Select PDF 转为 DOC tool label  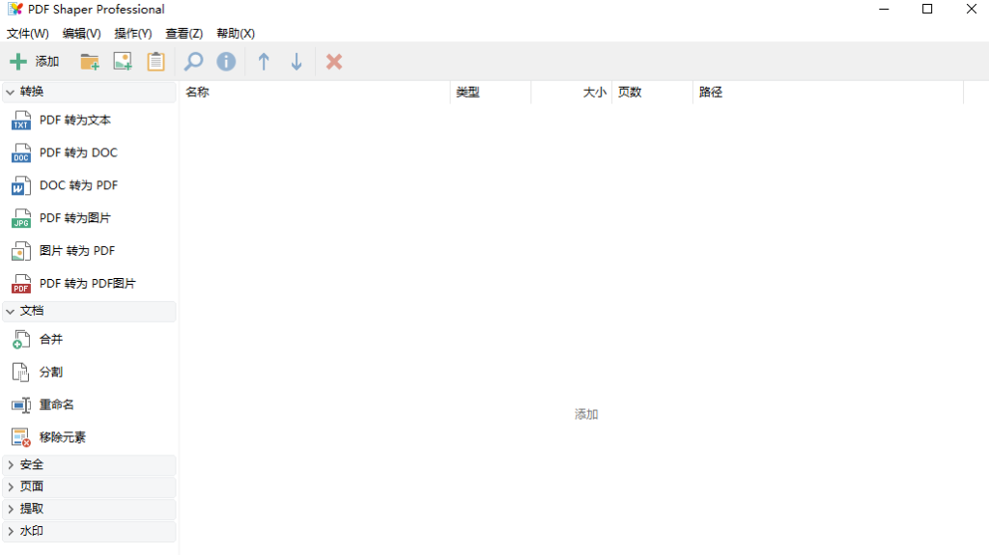[x=78, y=153]
